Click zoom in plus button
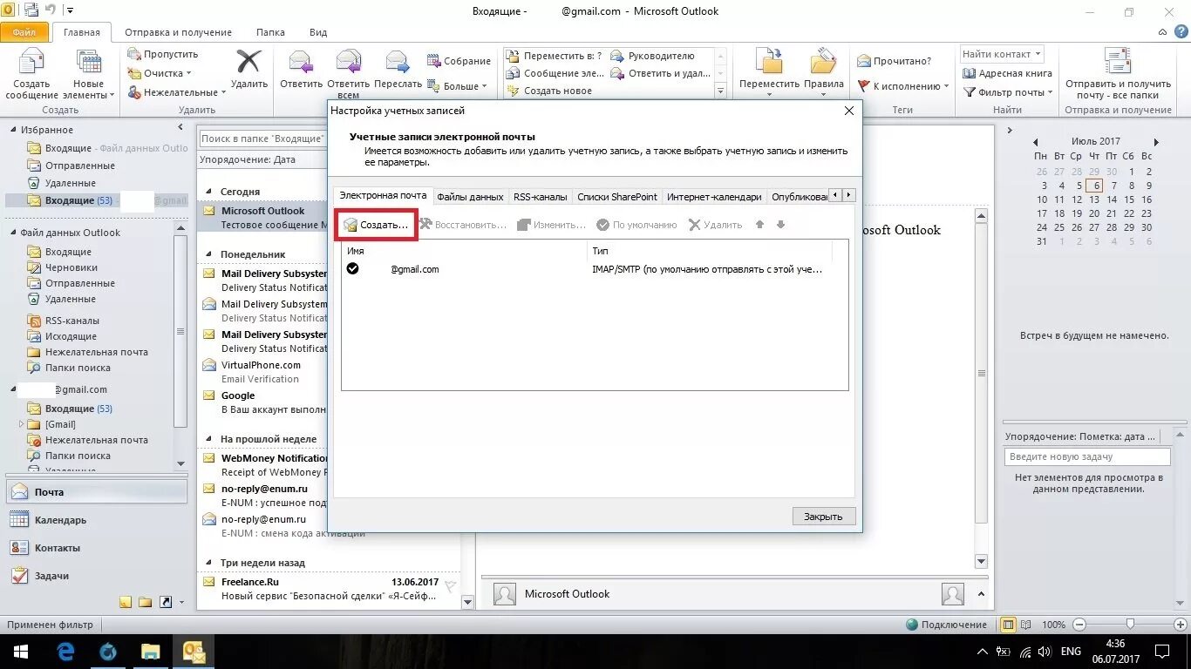Viewport: 1191px width, 669px height. click(x=1181, y=625)
